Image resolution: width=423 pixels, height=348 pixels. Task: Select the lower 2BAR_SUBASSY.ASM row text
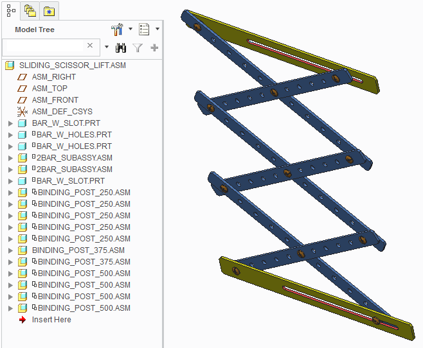74,170
